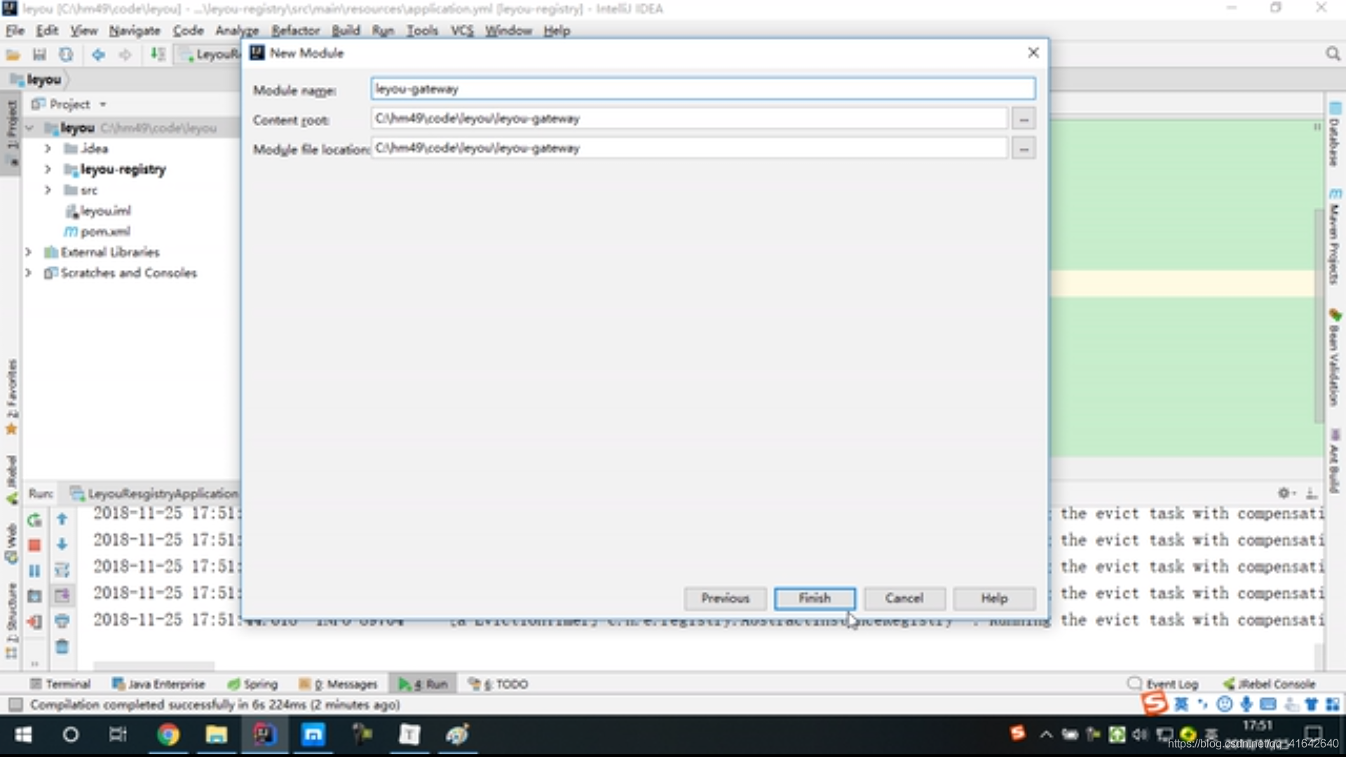Browse for Content root folder
Screen dimensions: 1346x757
click(x=1024, y=119)
